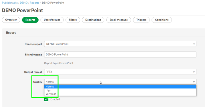This screenshot has width=205, height=107.
Task: Click the Quality label
Action: click(37, 82)
